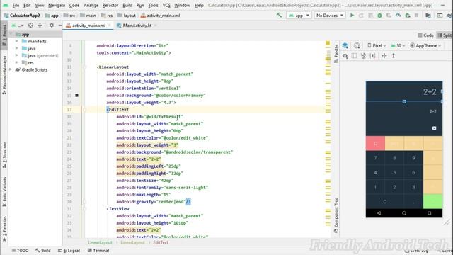Screen dimensions: 453x255
Task: Open the TODO tool window
Action: 20,250
